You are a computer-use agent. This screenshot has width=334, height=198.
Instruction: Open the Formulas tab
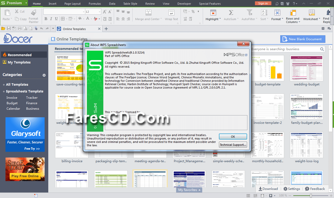click(95, 4)
